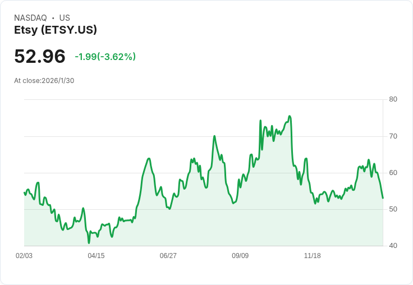The height and width of the screenshot is (285, 413).
Task: Select the 06/27 date axis label
Action: (168, 256)
